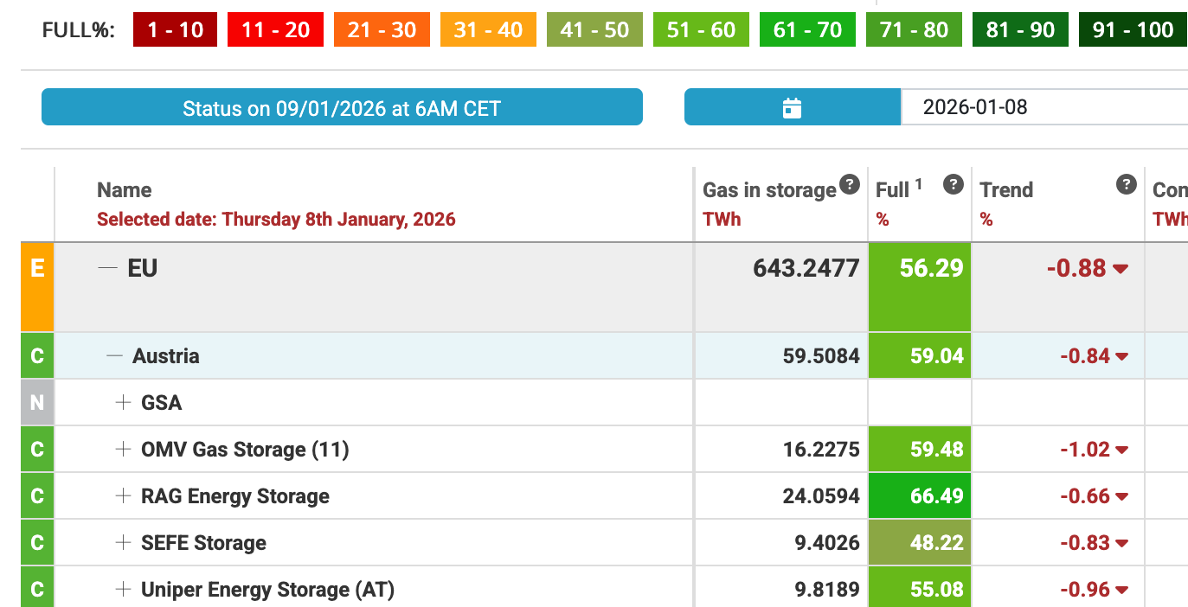Click the green C badge beside Austria
Image resolution: width=1188 pixels, height=607 pixels.
[x=37, y=355]
